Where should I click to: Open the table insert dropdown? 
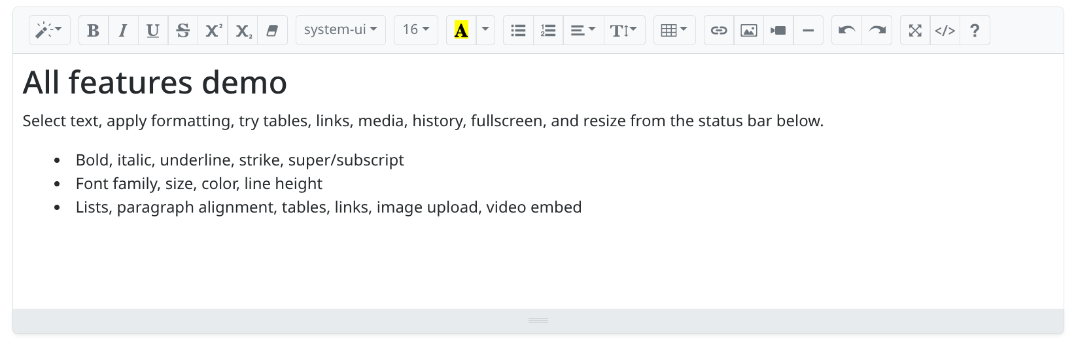pyautogui.click(x=674, y=30)
